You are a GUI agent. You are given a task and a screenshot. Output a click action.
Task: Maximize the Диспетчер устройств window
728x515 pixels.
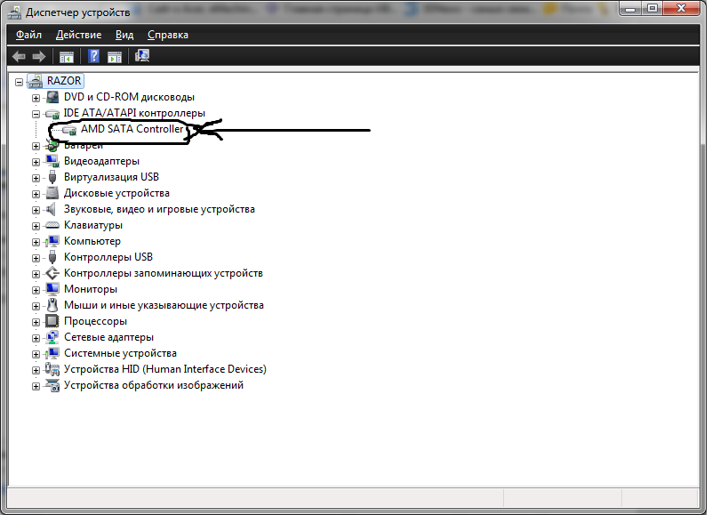[652, 8]
